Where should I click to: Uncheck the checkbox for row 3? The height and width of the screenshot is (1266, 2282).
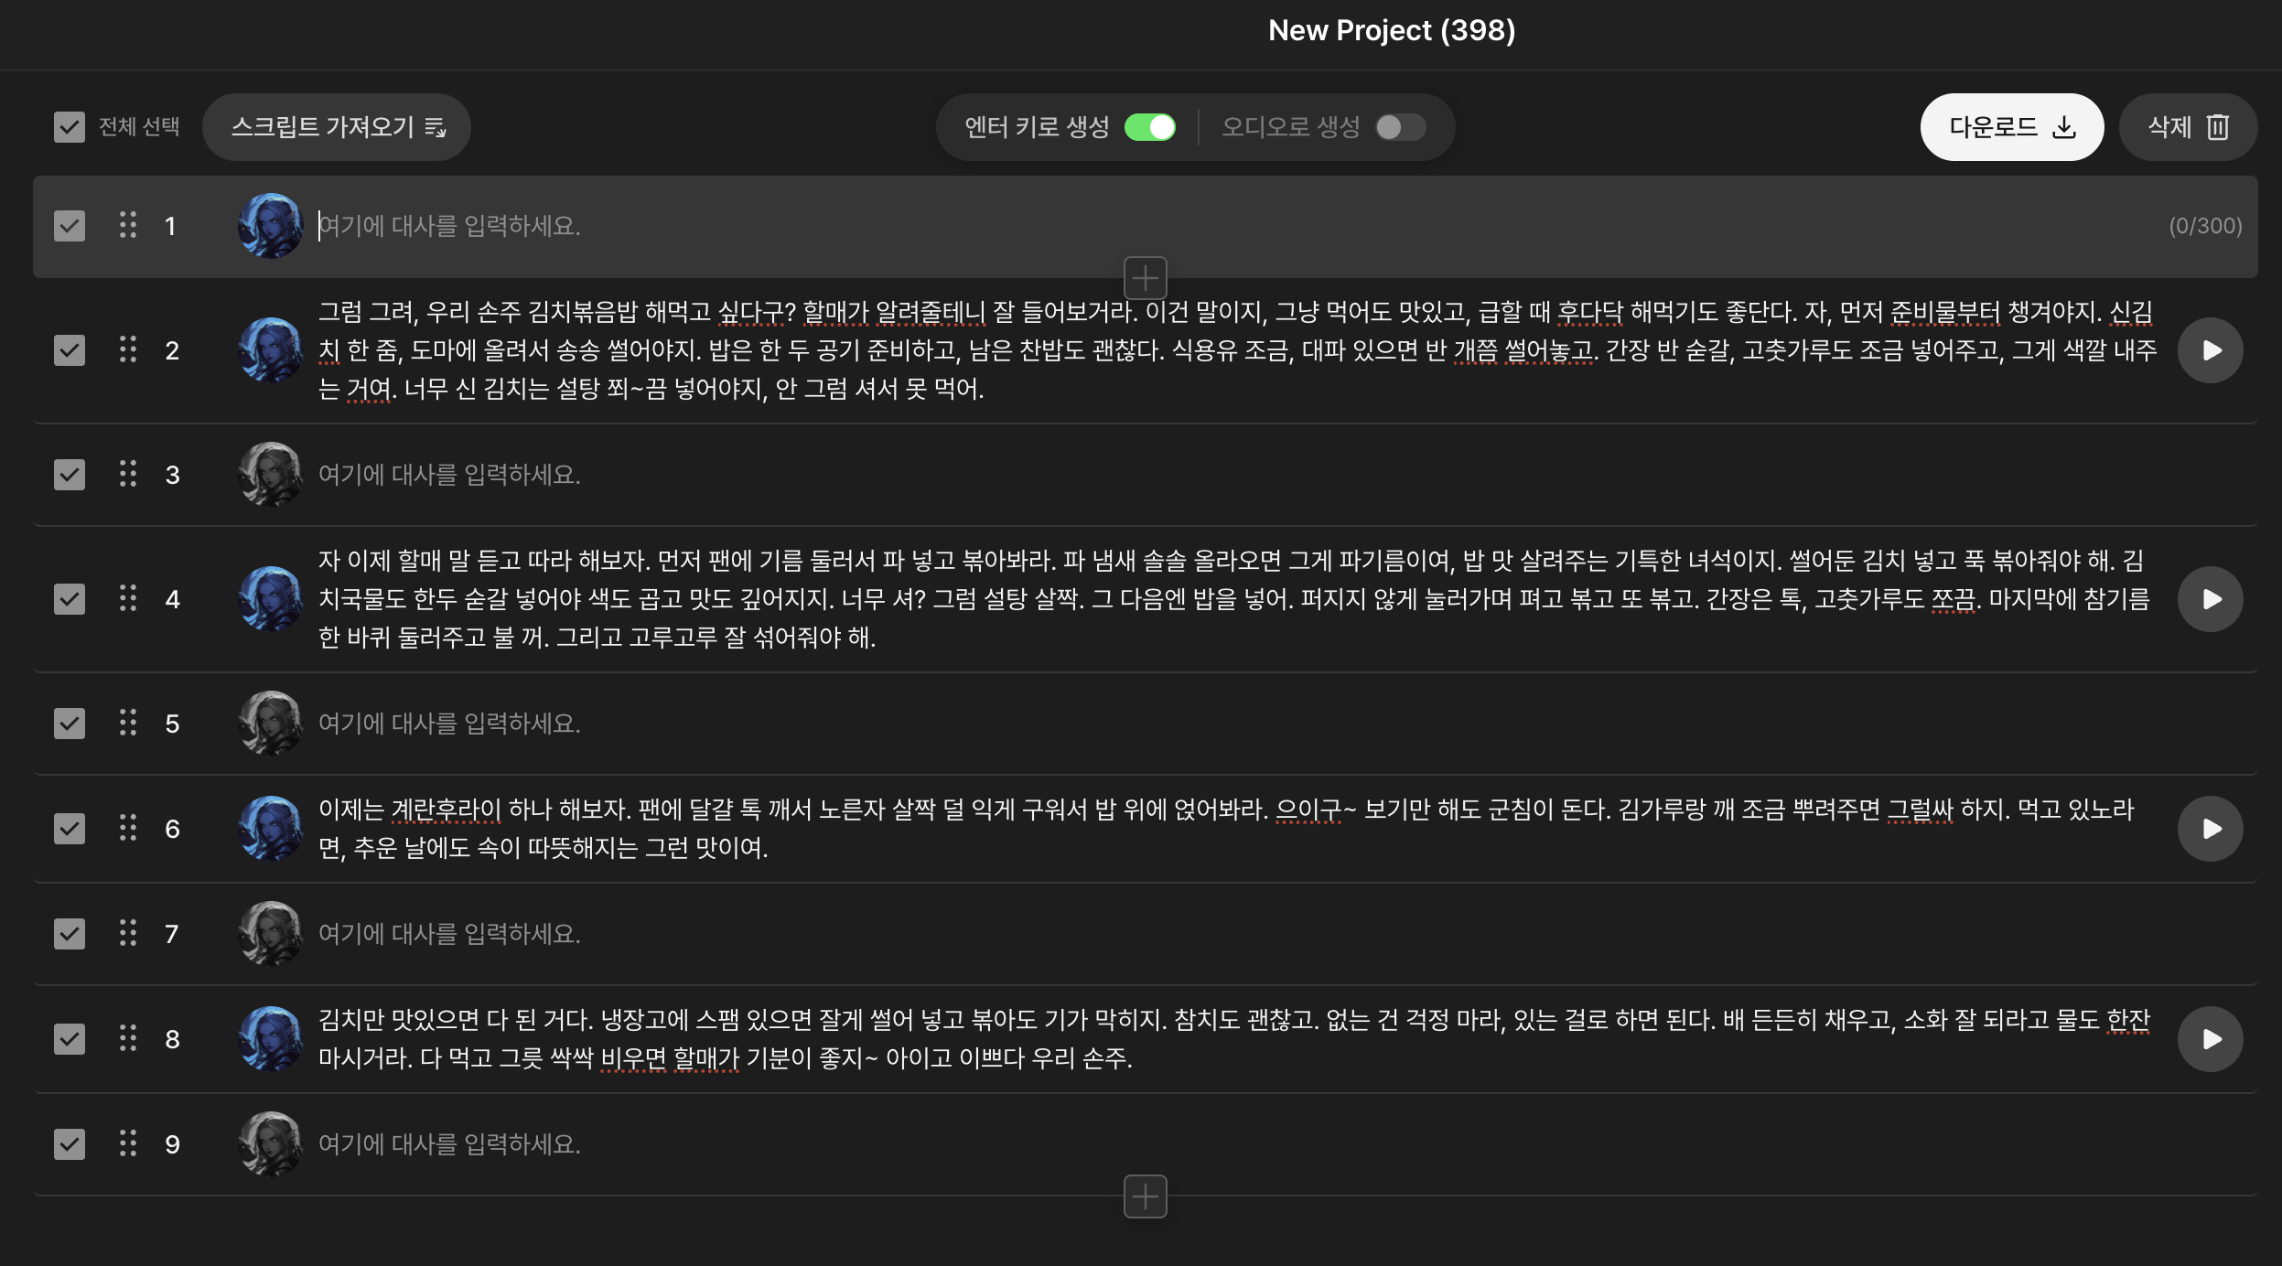tap(70, 475)
